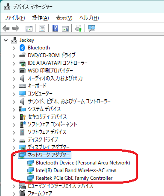Click the ソフトウェア デバイス tower icon
Viewport: 164px width, 196px height.
click(22, 132)
